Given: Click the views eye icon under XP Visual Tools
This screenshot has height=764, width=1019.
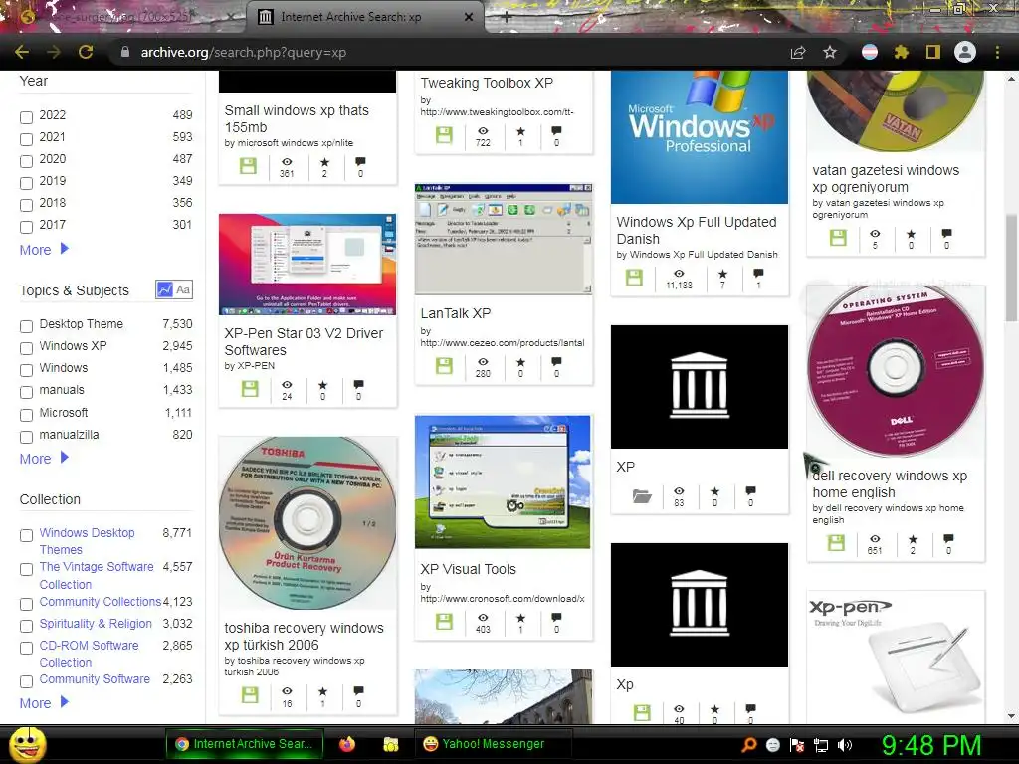Looking at the screenshot, I should (x=483, y=617).
